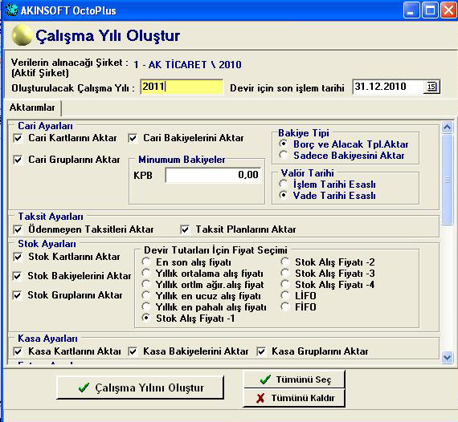Click the company name 1 - AK TİCARET \ 2010

[187, 64]
